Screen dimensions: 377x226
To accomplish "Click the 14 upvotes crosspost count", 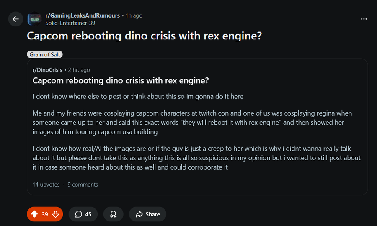I will [46, 185].
